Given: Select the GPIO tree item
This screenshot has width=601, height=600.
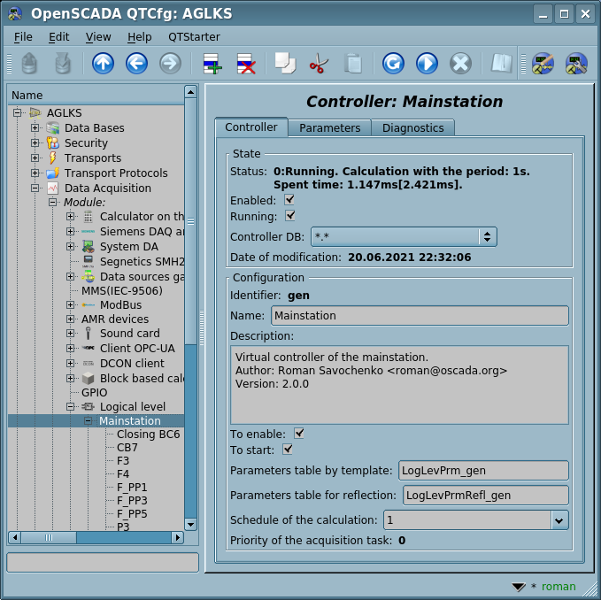Looking at the screenshot, I should [x=95, y=393].
